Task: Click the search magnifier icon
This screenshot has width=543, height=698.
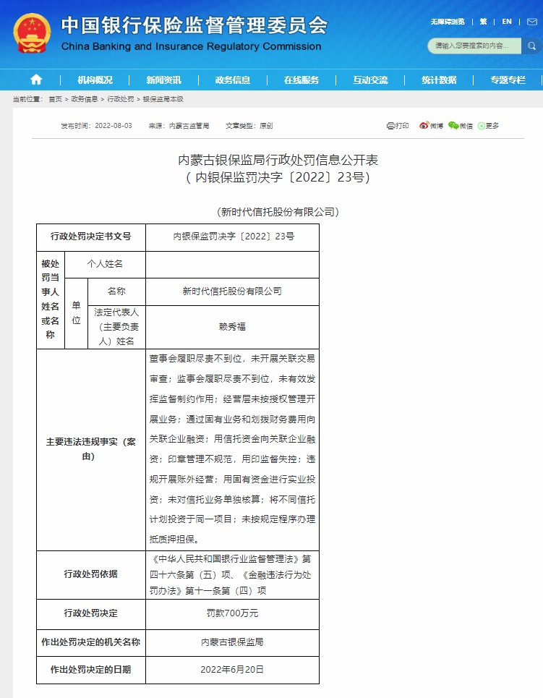Action: coord(531,46)
